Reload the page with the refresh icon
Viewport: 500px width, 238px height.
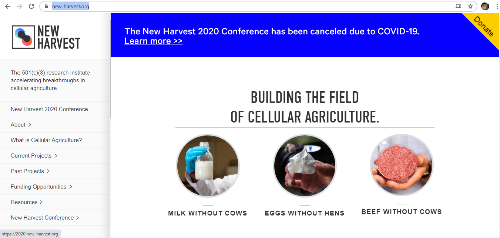coord(31,6)
